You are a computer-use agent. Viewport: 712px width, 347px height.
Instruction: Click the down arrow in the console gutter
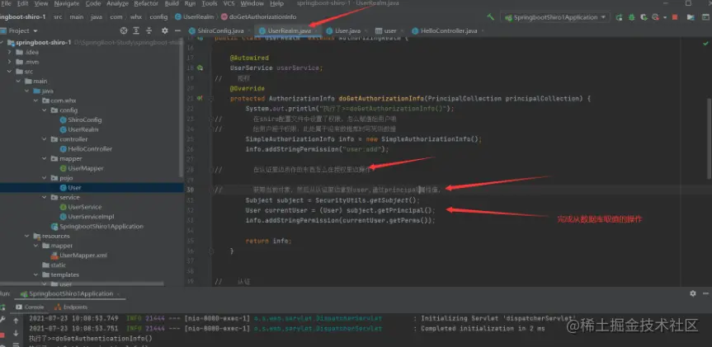(16, 333)
